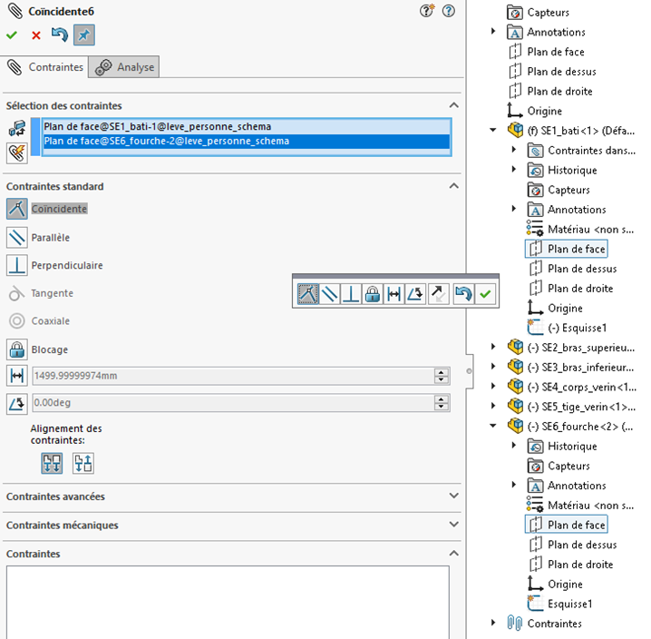Toggle the keep-visible pushpin
This screenshot has width=651, height=639.
(84, 34)
